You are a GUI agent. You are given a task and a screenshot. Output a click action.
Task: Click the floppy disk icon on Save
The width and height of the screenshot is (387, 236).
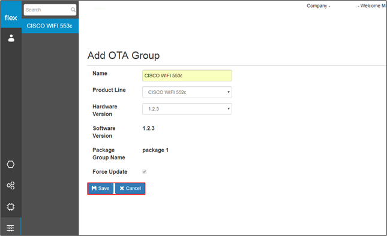click(94, 188)
